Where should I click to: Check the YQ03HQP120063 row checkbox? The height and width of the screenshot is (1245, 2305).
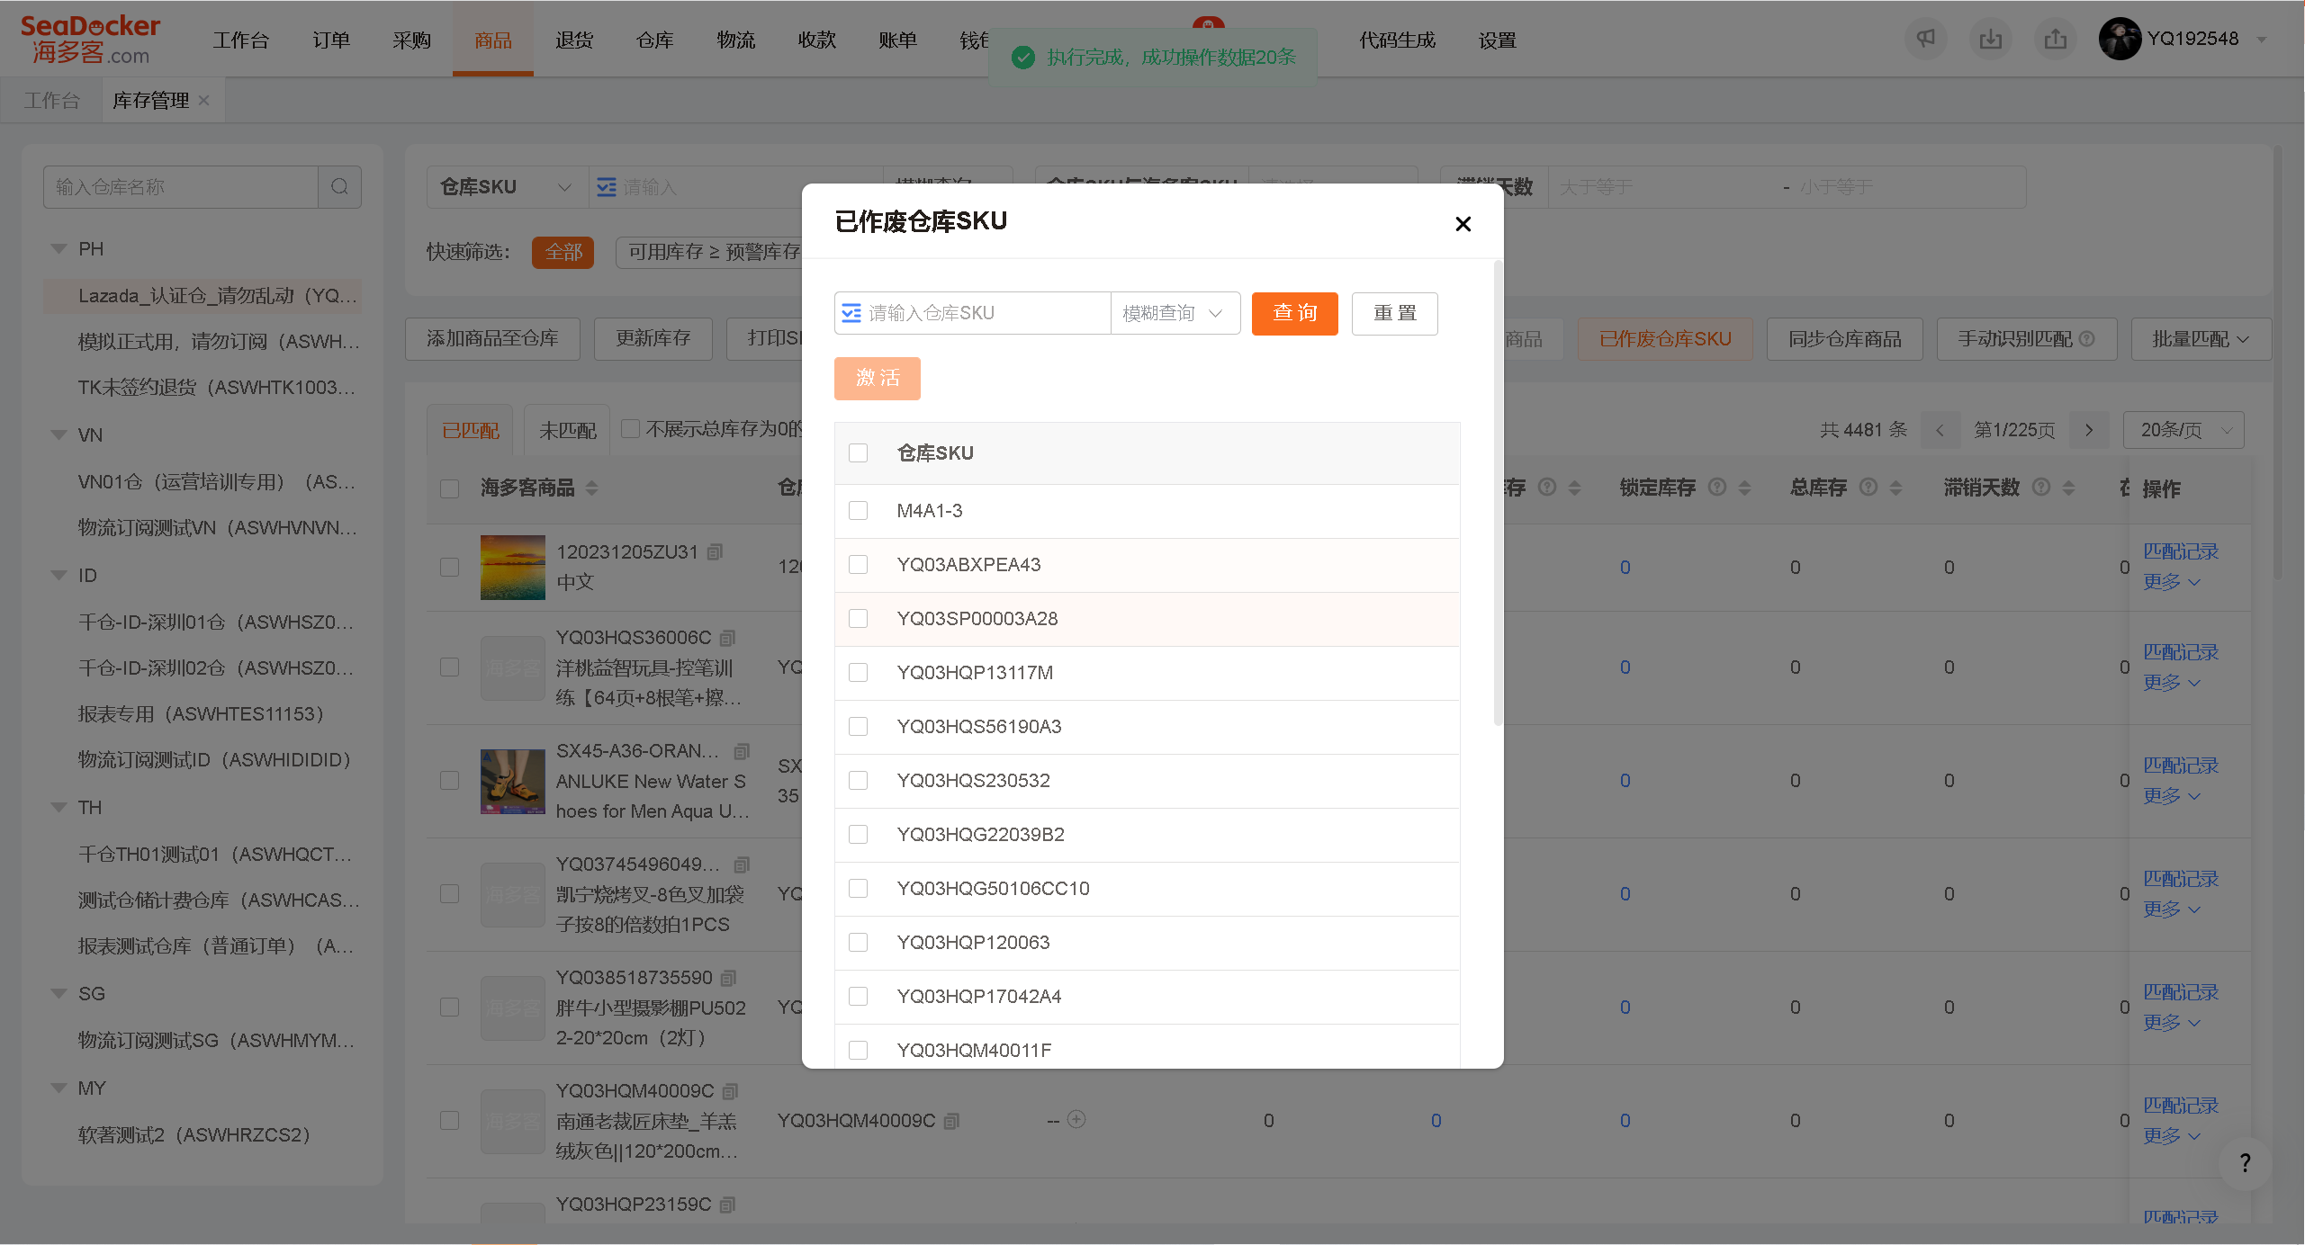tap(858, 943)
